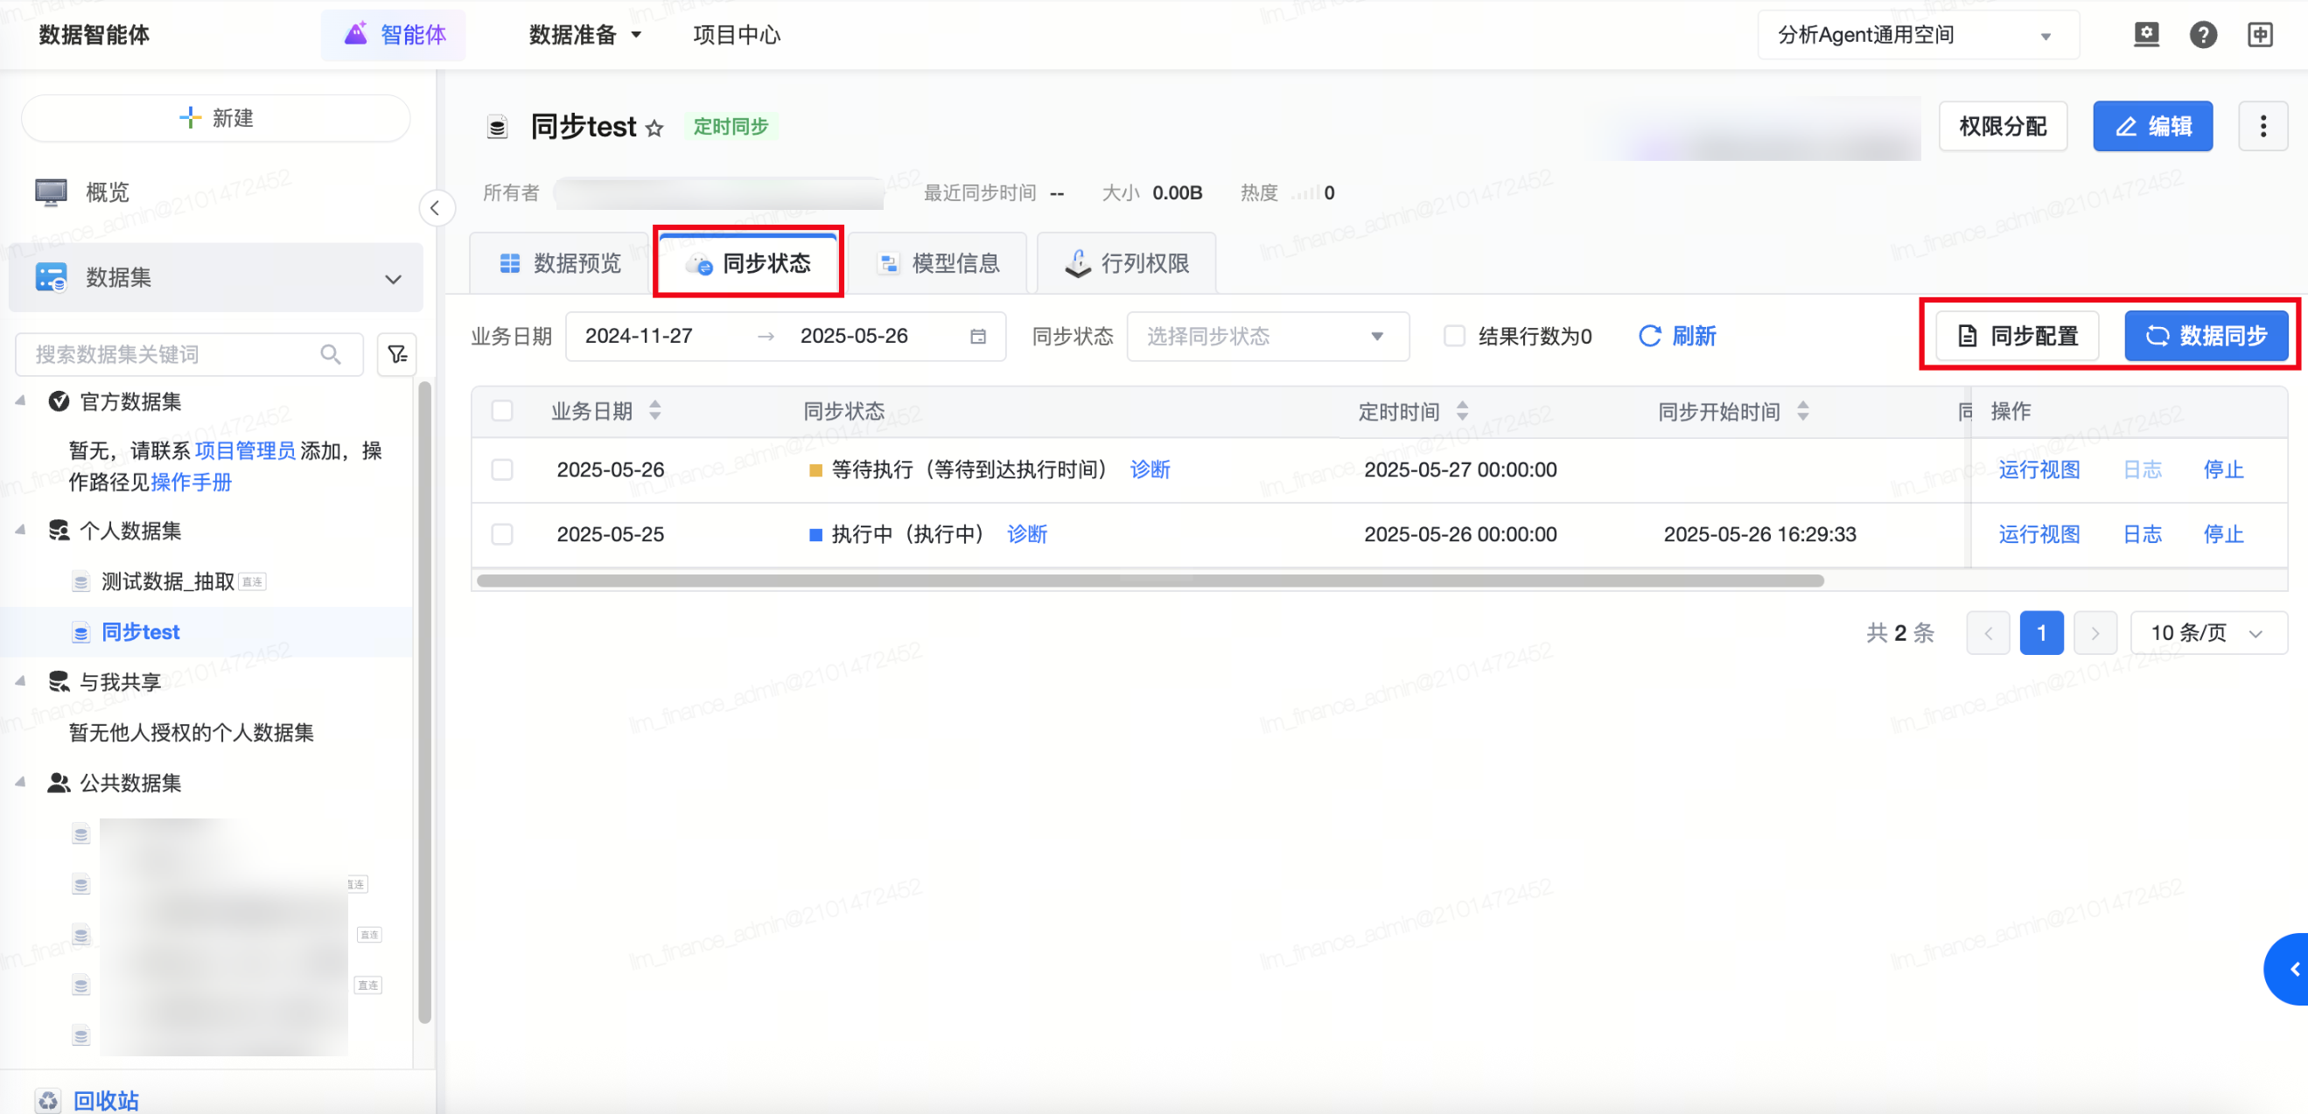Image resolution: width=2308 pixels, height=1114 pixels.
Task: Collapse the left sidebar with the arrow handle
Action: click(x=436, y=208)
